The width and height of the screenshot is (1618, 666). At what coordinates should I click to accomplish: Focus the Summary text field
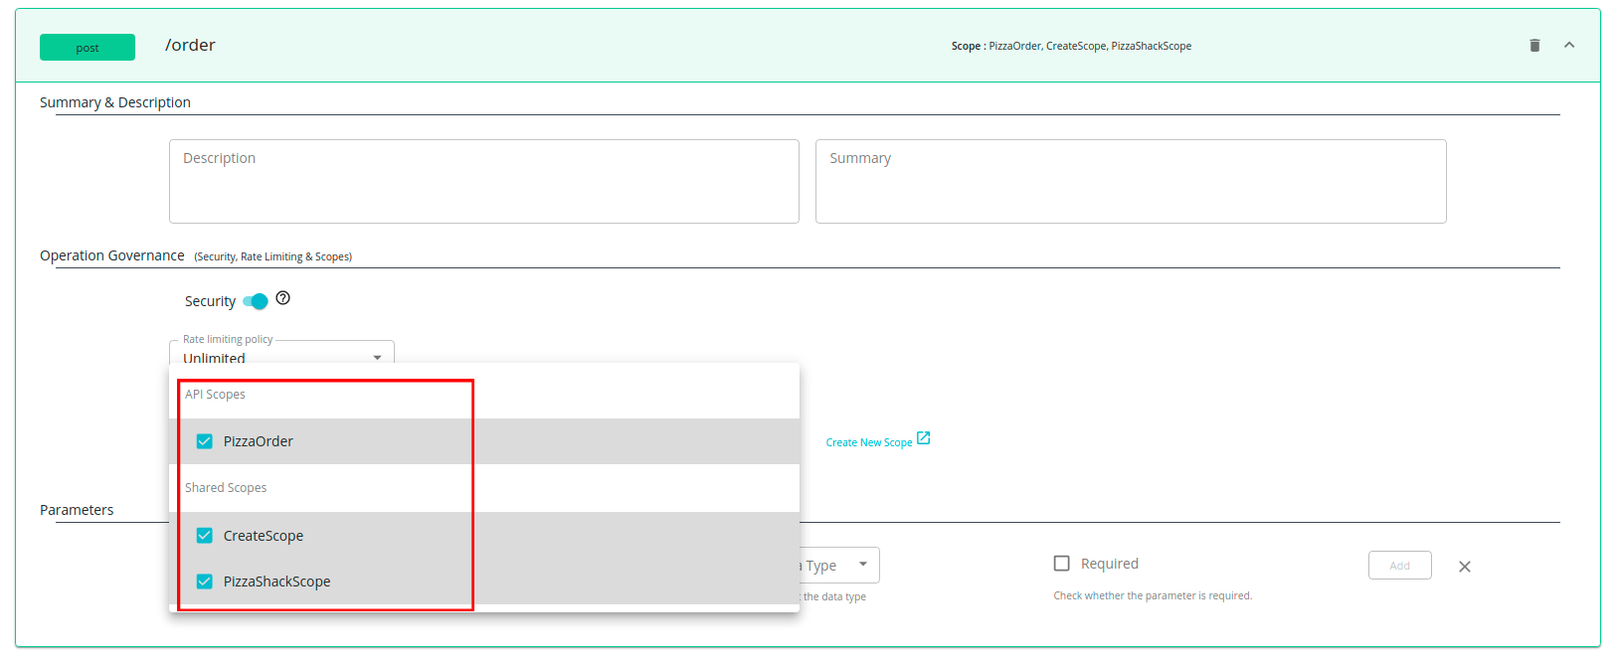click(x=1130, y=181)
